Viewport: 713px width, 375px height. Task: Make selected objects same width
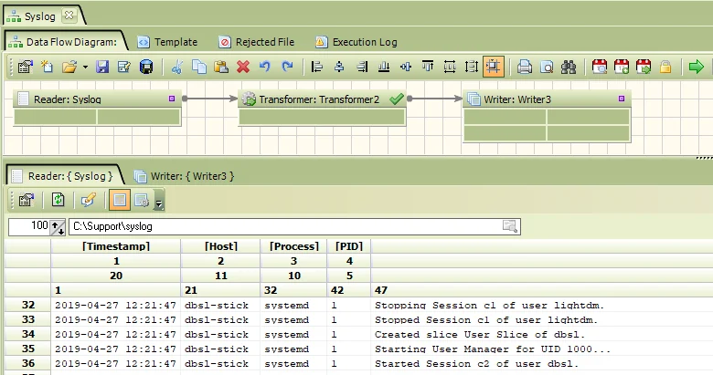(450, 68)
